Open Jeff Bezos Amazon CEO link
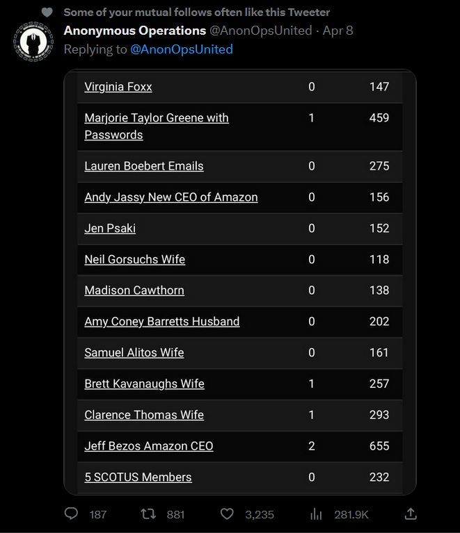The image size is (460, 533). tap(149, 446)
